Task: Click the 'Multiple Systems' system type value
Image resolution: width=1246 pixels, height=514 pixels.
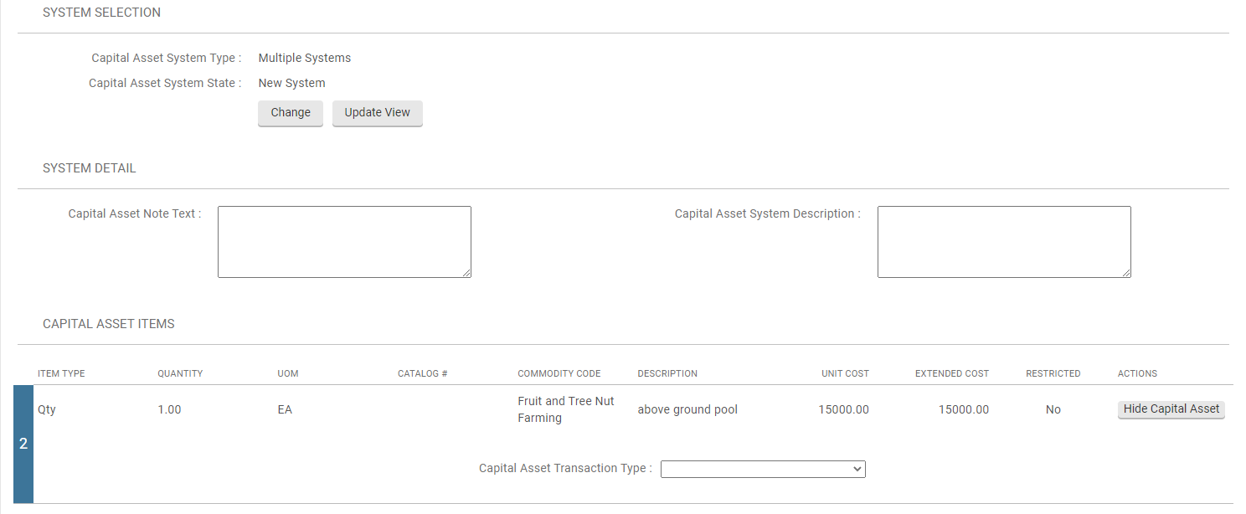Action: 304,59
